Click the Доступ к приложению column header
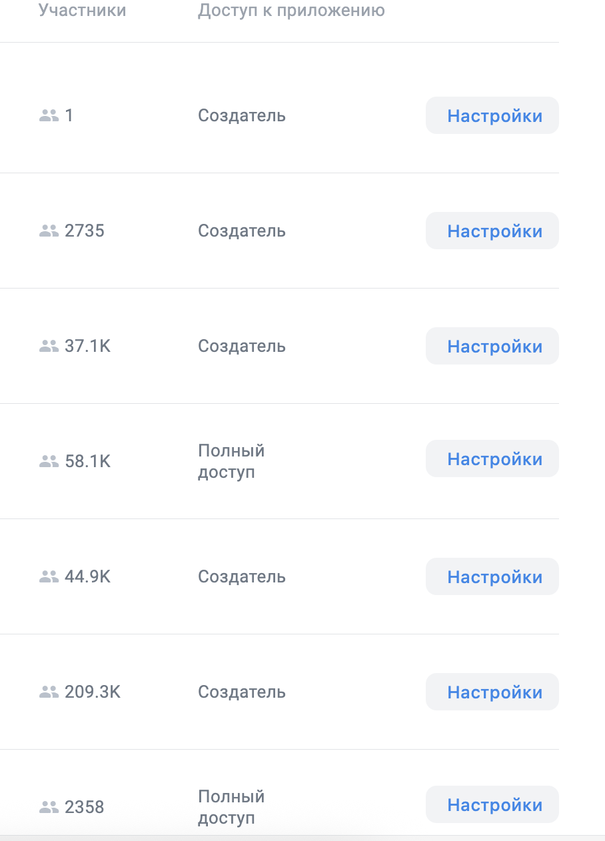Screen dimensions: 605x841 [291, 11]
